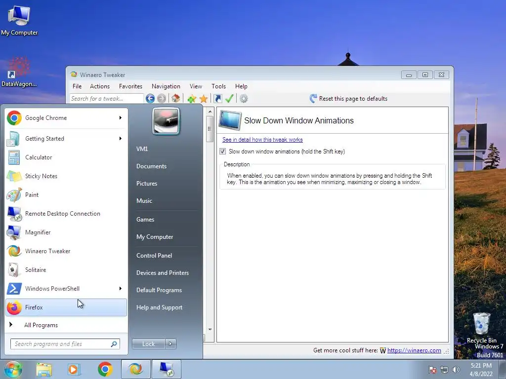
Task: Open File Explorer from taskbar
Action: point(44,369)
